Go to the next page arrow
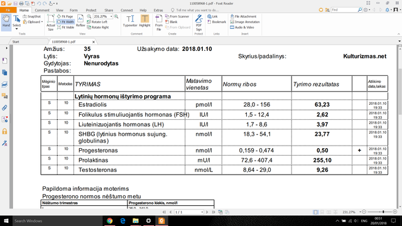The image size is (402, 226). point(207,212)
